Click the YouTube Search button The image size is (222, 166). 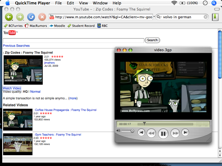pyautogui.click(x=152, y=40)
